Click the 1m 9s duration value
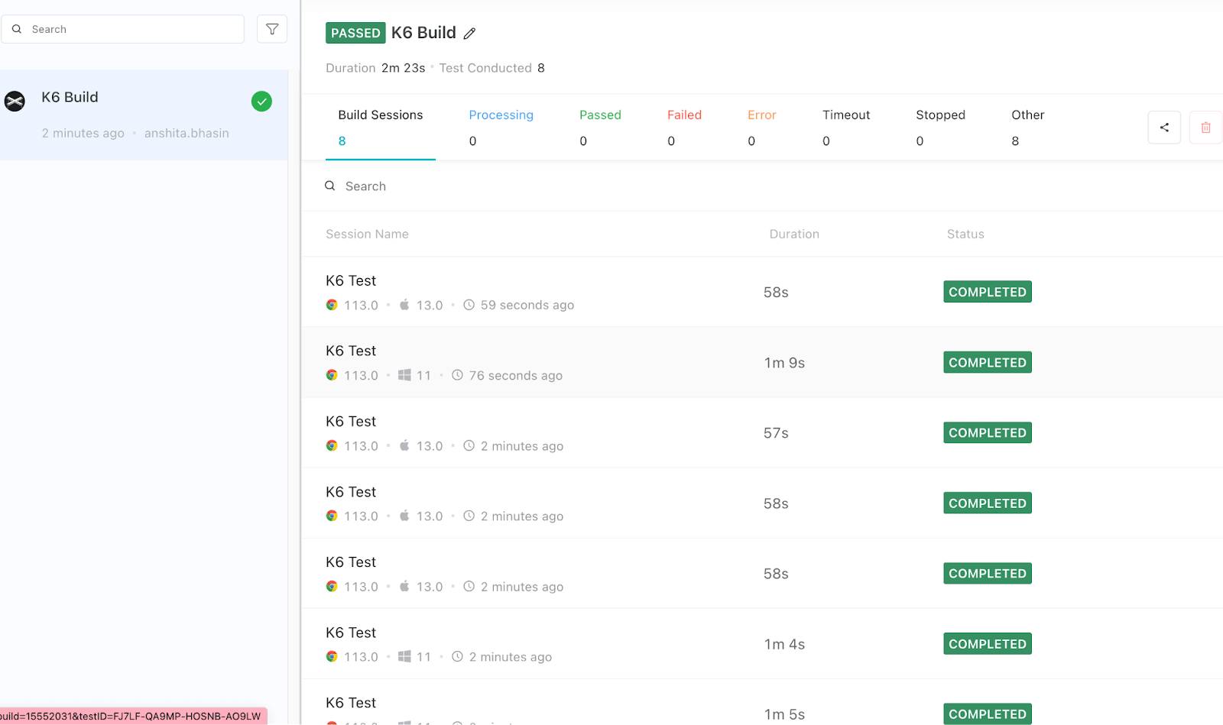Screen dimensions: 1223x725 784,363
